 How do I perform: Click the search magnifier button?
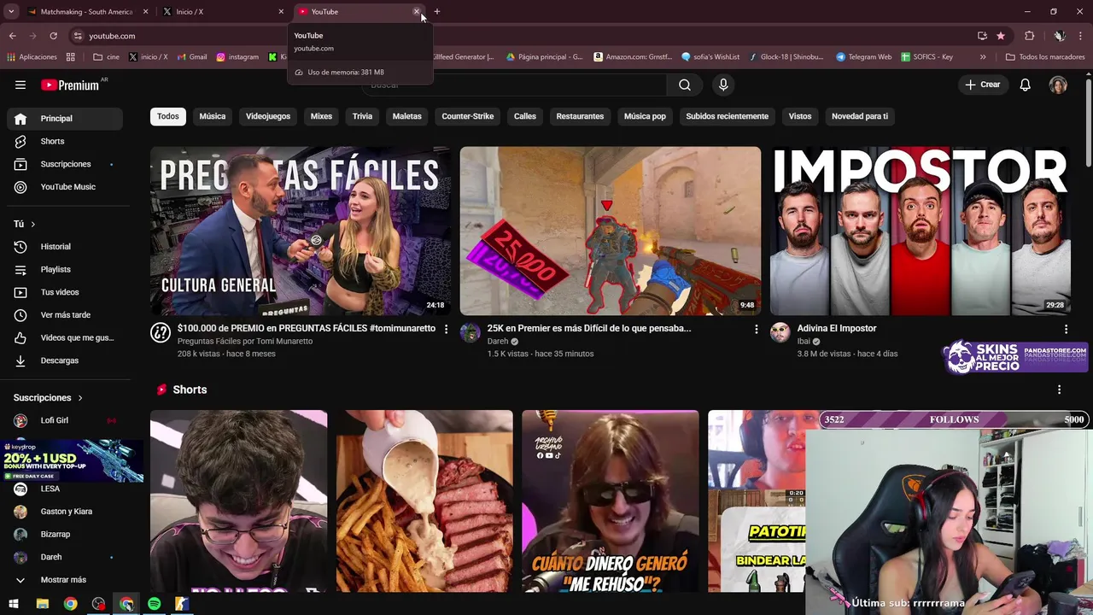click(685, 85)
